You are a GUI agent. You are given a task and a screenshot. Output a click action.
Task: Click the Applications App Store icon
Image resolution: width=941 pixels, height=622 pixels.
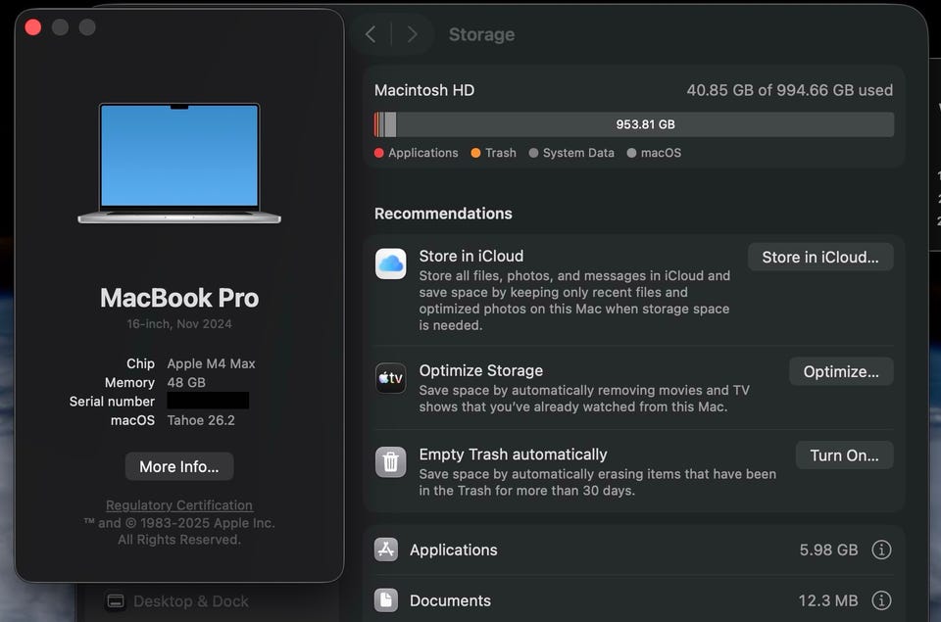[386, 550]
